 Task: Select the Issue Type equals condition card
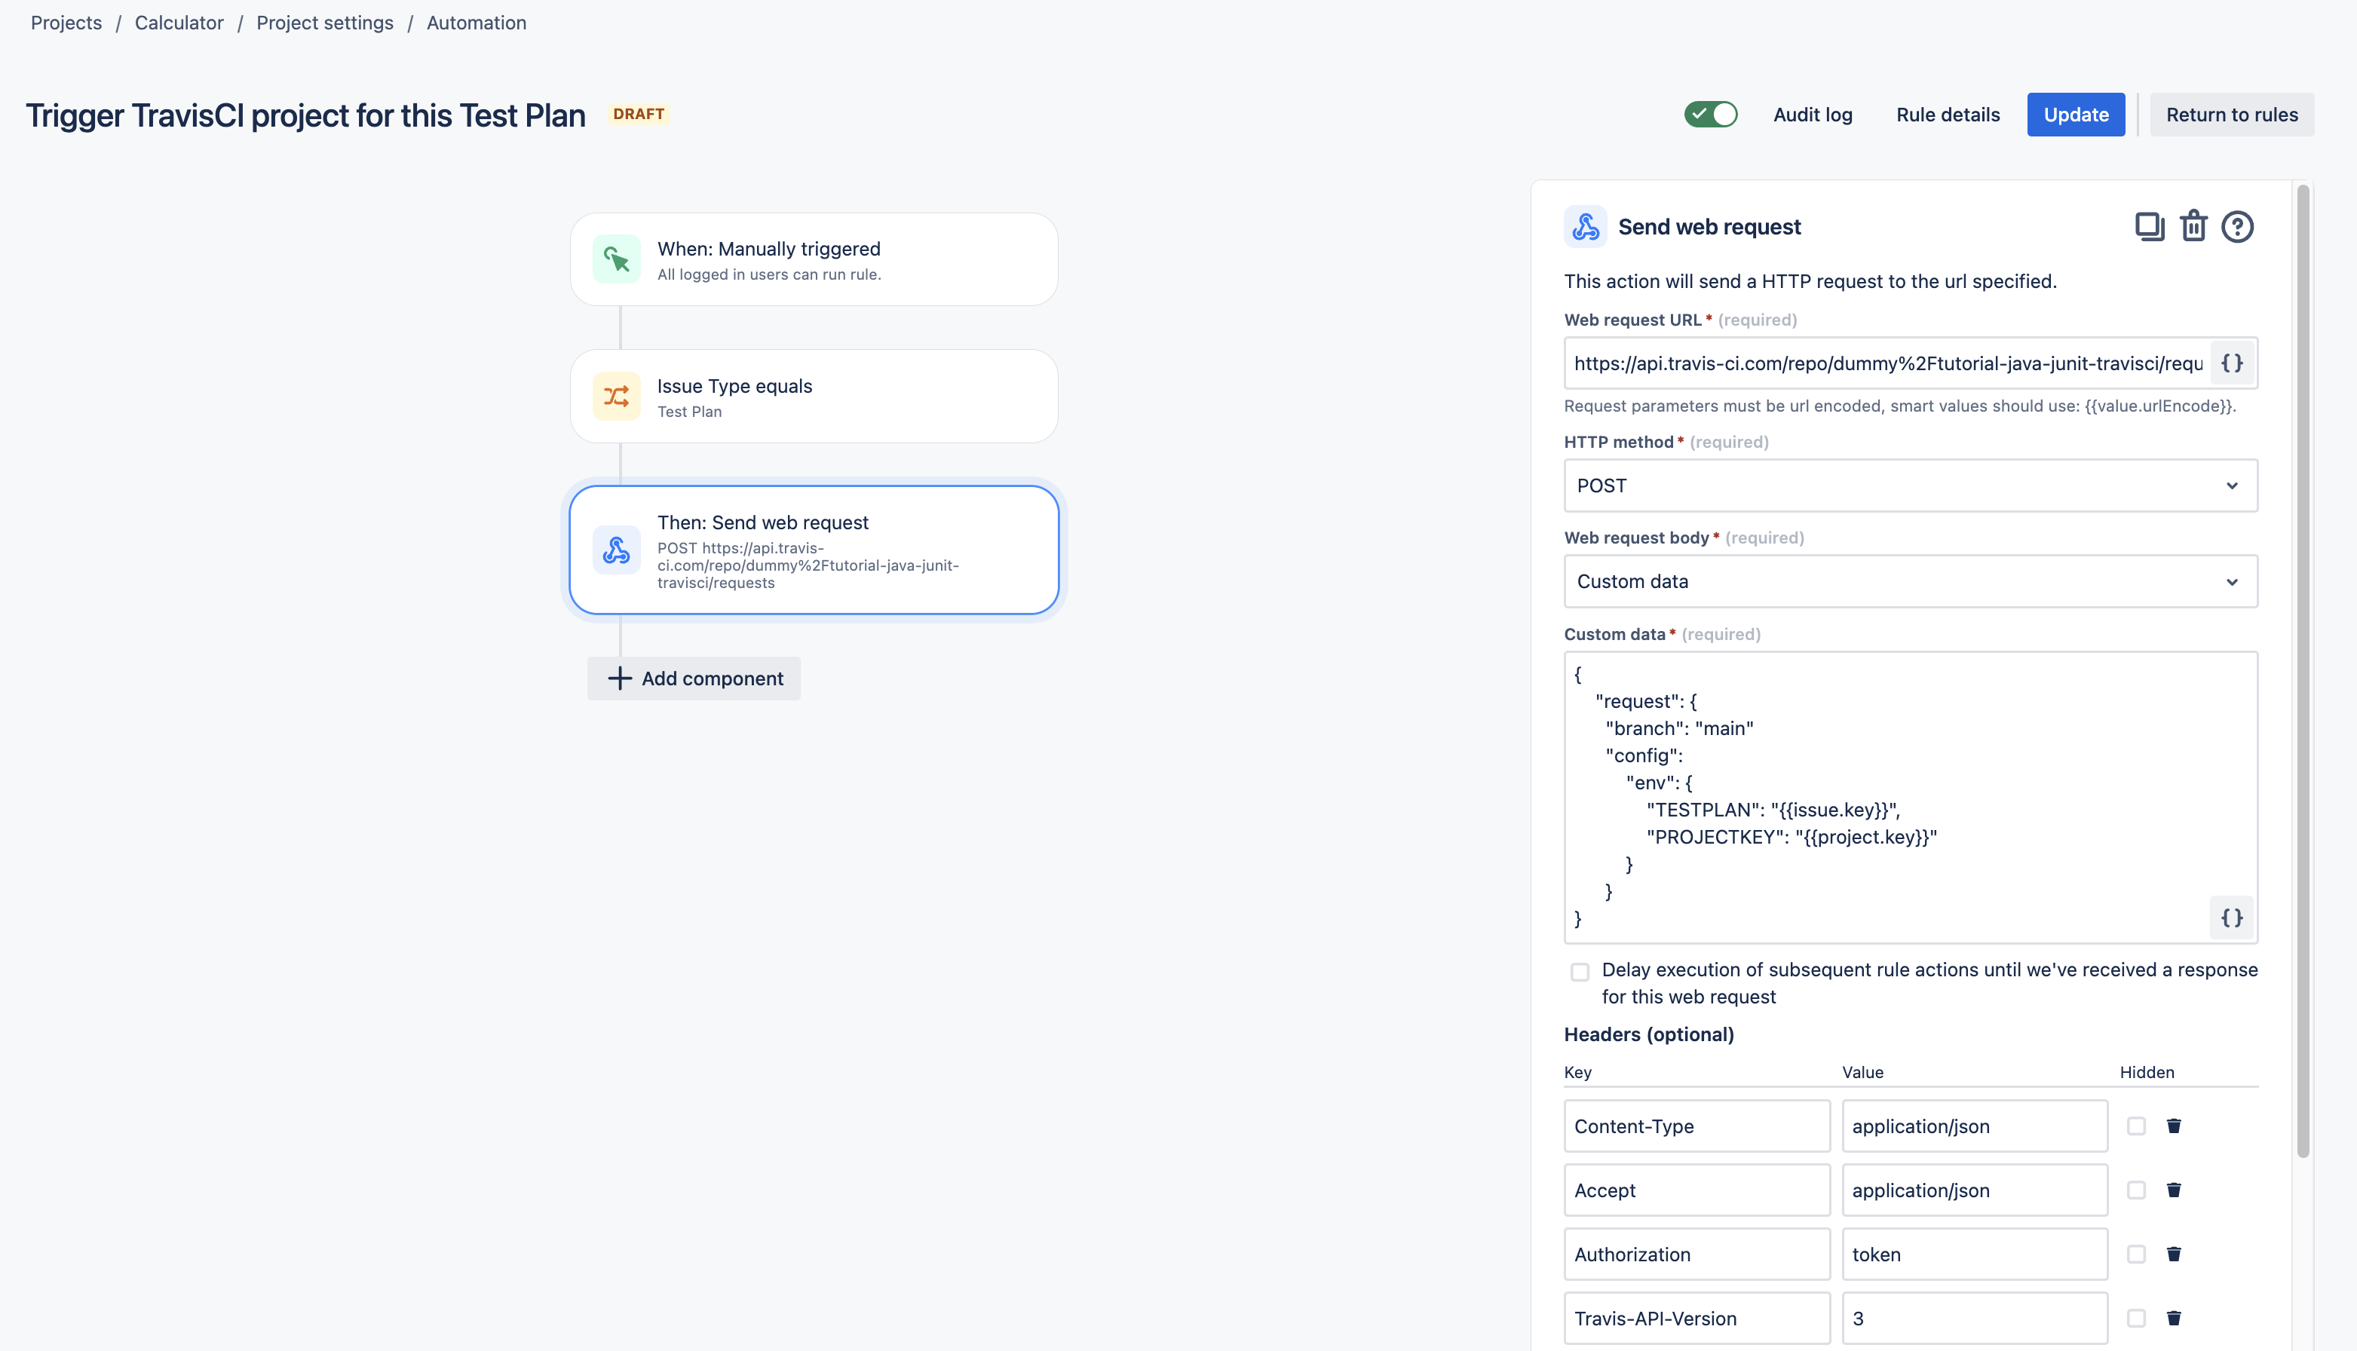point(814,397)
